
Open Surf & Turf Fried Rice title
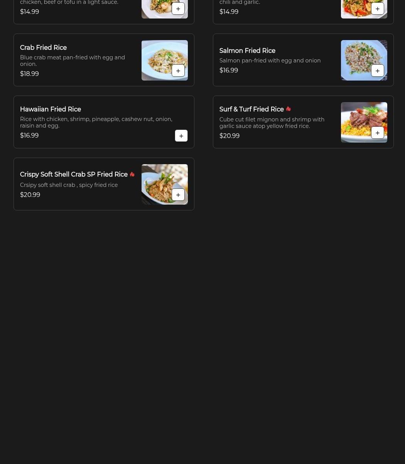pyautogui.click(x=251, y=109)
